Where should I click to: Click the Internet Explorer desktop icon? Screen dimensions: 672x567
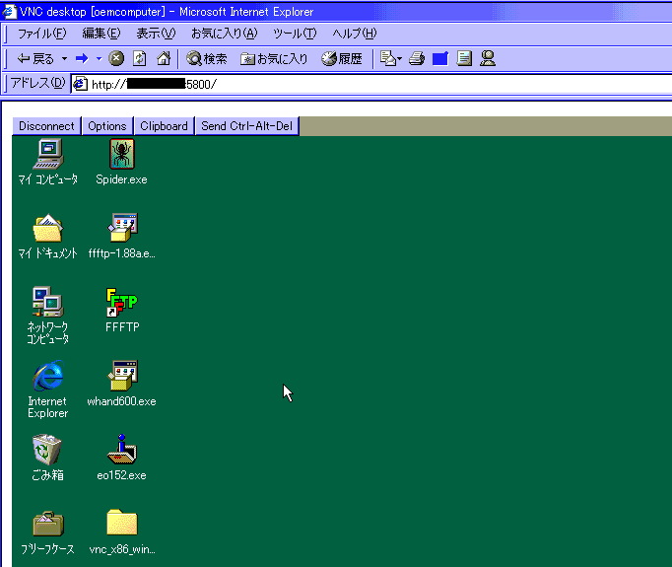(x=47, y=377)
